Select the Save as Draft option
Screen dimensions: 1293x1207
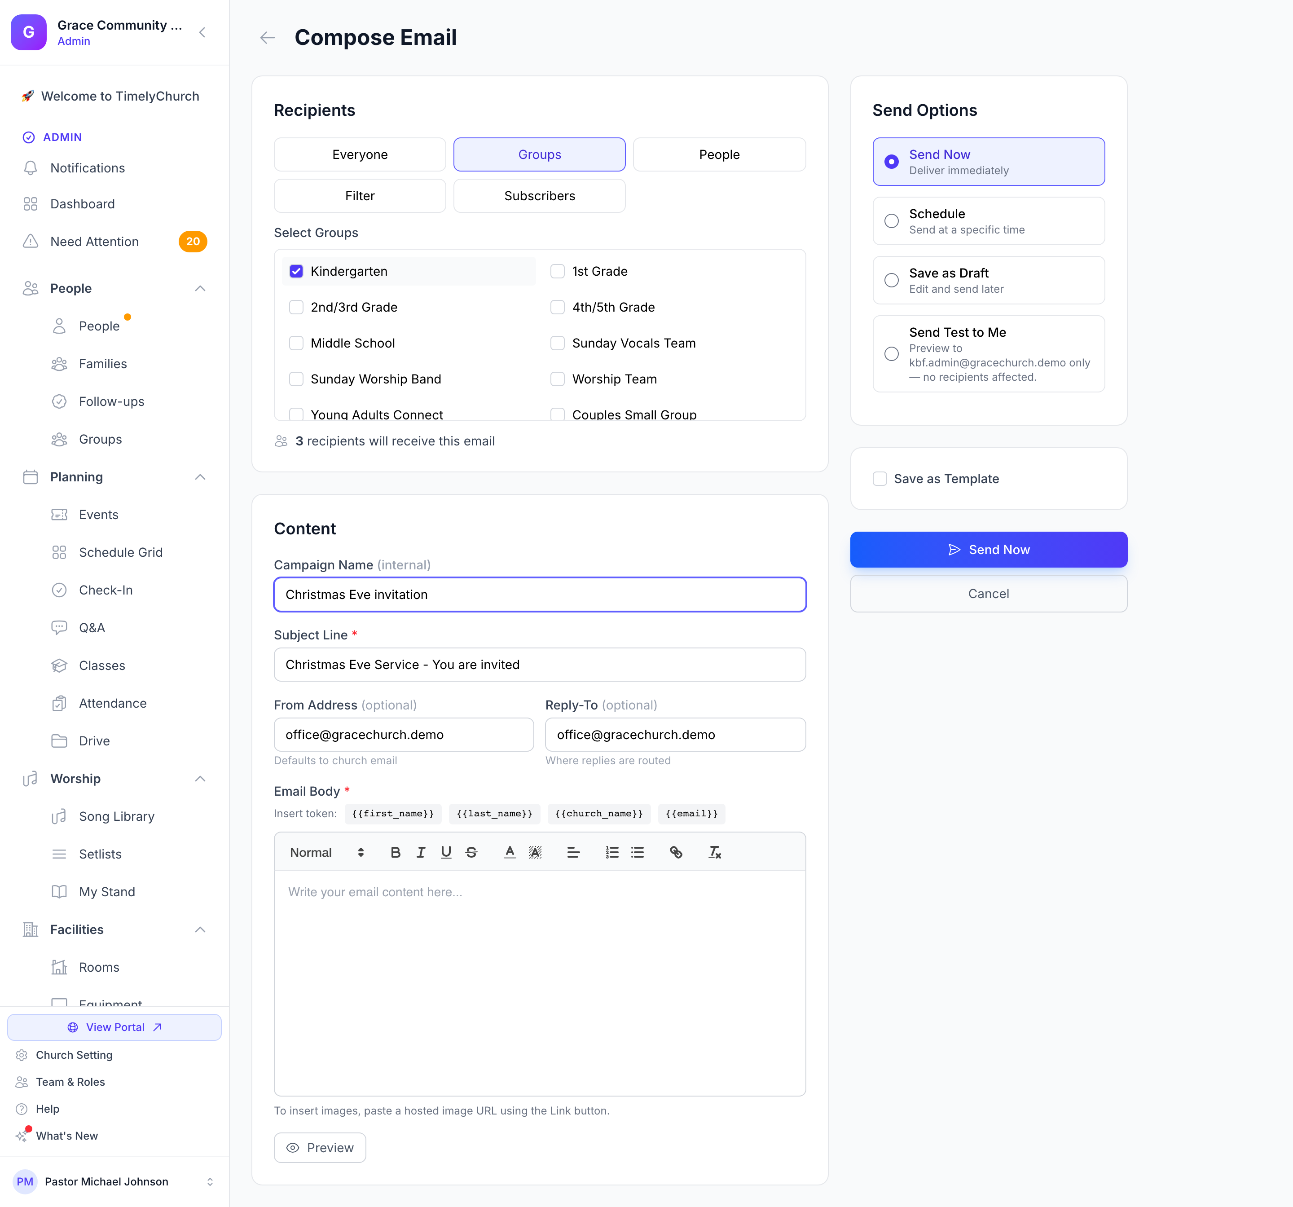coord(989,281)
